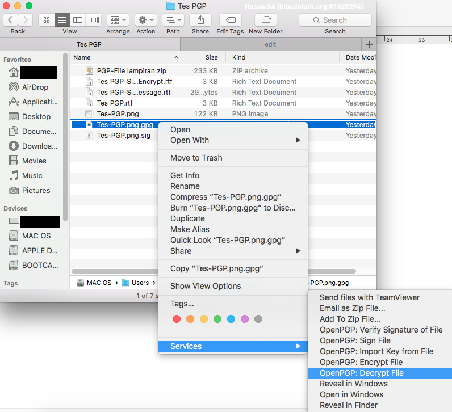
Task: Open the Action gear menu
Action: [146, 20]
